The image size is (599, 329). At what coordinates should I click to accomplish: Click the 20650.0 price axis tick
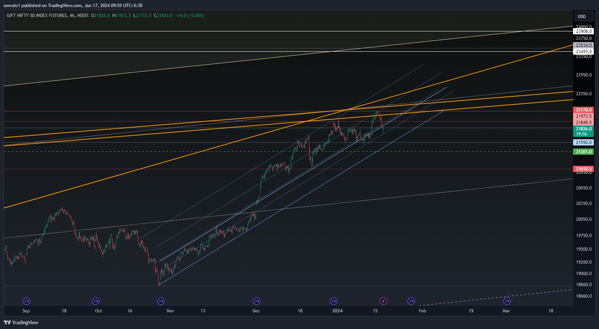click(x=584, y=188)
